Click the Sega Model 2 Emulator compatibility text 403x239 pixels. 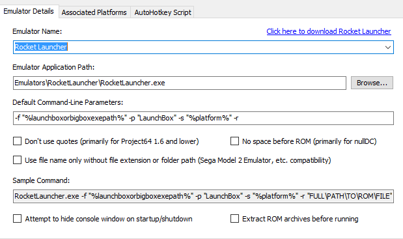(x=264, y=160)
